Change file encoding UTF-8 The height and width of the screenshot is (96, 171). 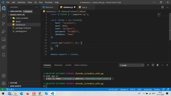pos(133,90)
